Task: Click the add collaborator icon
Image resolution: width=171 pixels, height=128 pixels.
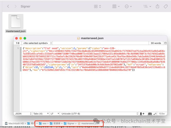Action: [x=142, y=114]
